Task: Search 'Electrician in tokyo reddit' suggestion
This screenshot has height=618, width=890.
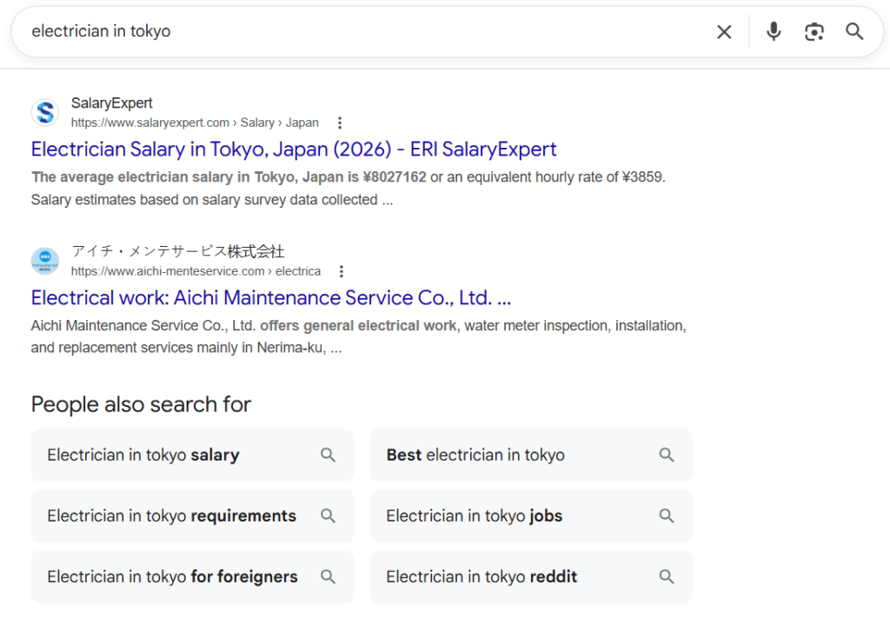Action: [531, 576]
